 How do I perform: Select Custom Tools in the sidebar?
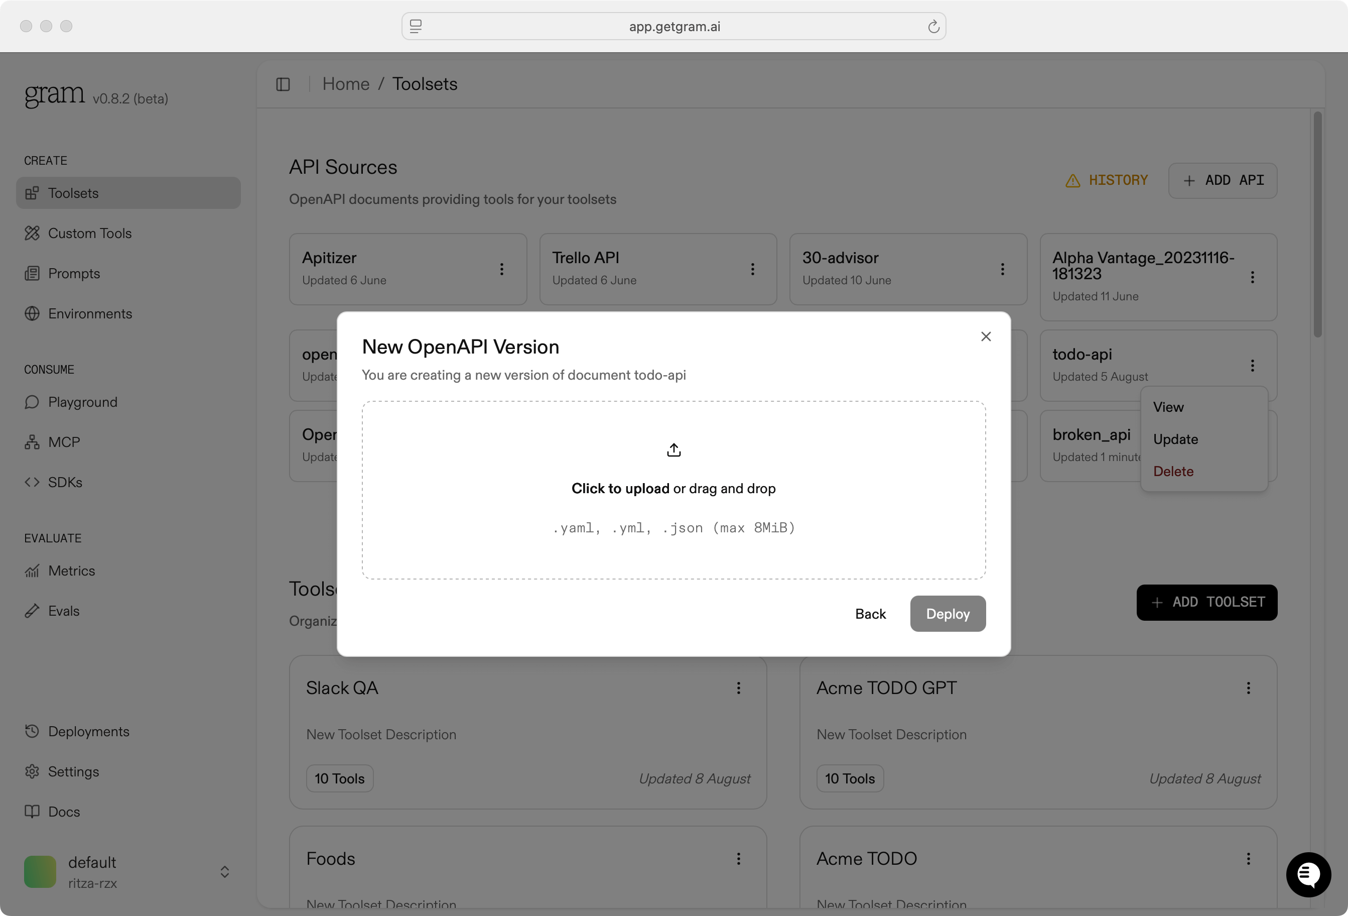coord(90,233)
